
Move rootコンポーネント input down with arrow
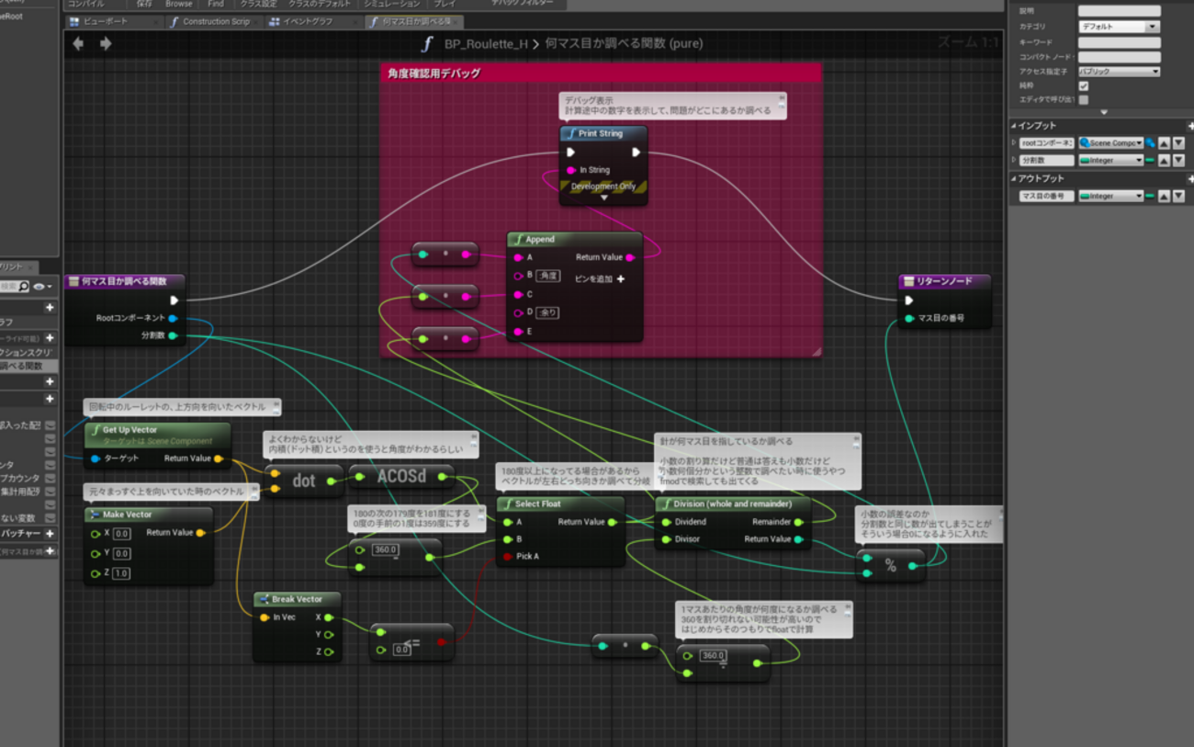(x=1178, y=143)
